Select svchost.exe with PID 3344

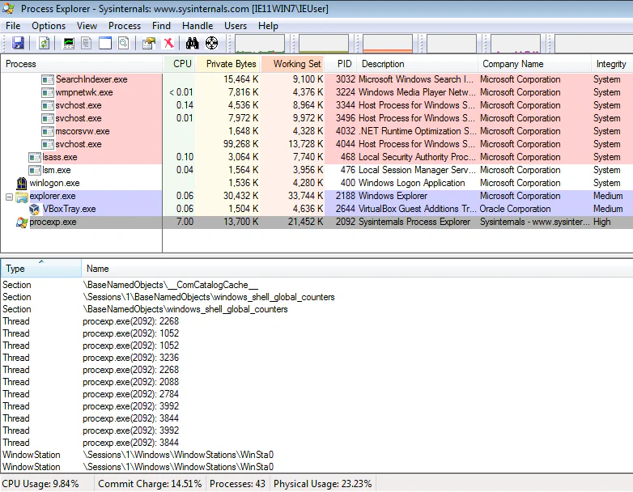click(x=316, y=105)
